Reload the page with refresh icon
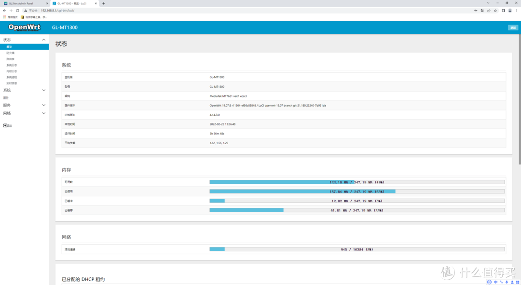521x285 pixels. click(x=17, y=10)
